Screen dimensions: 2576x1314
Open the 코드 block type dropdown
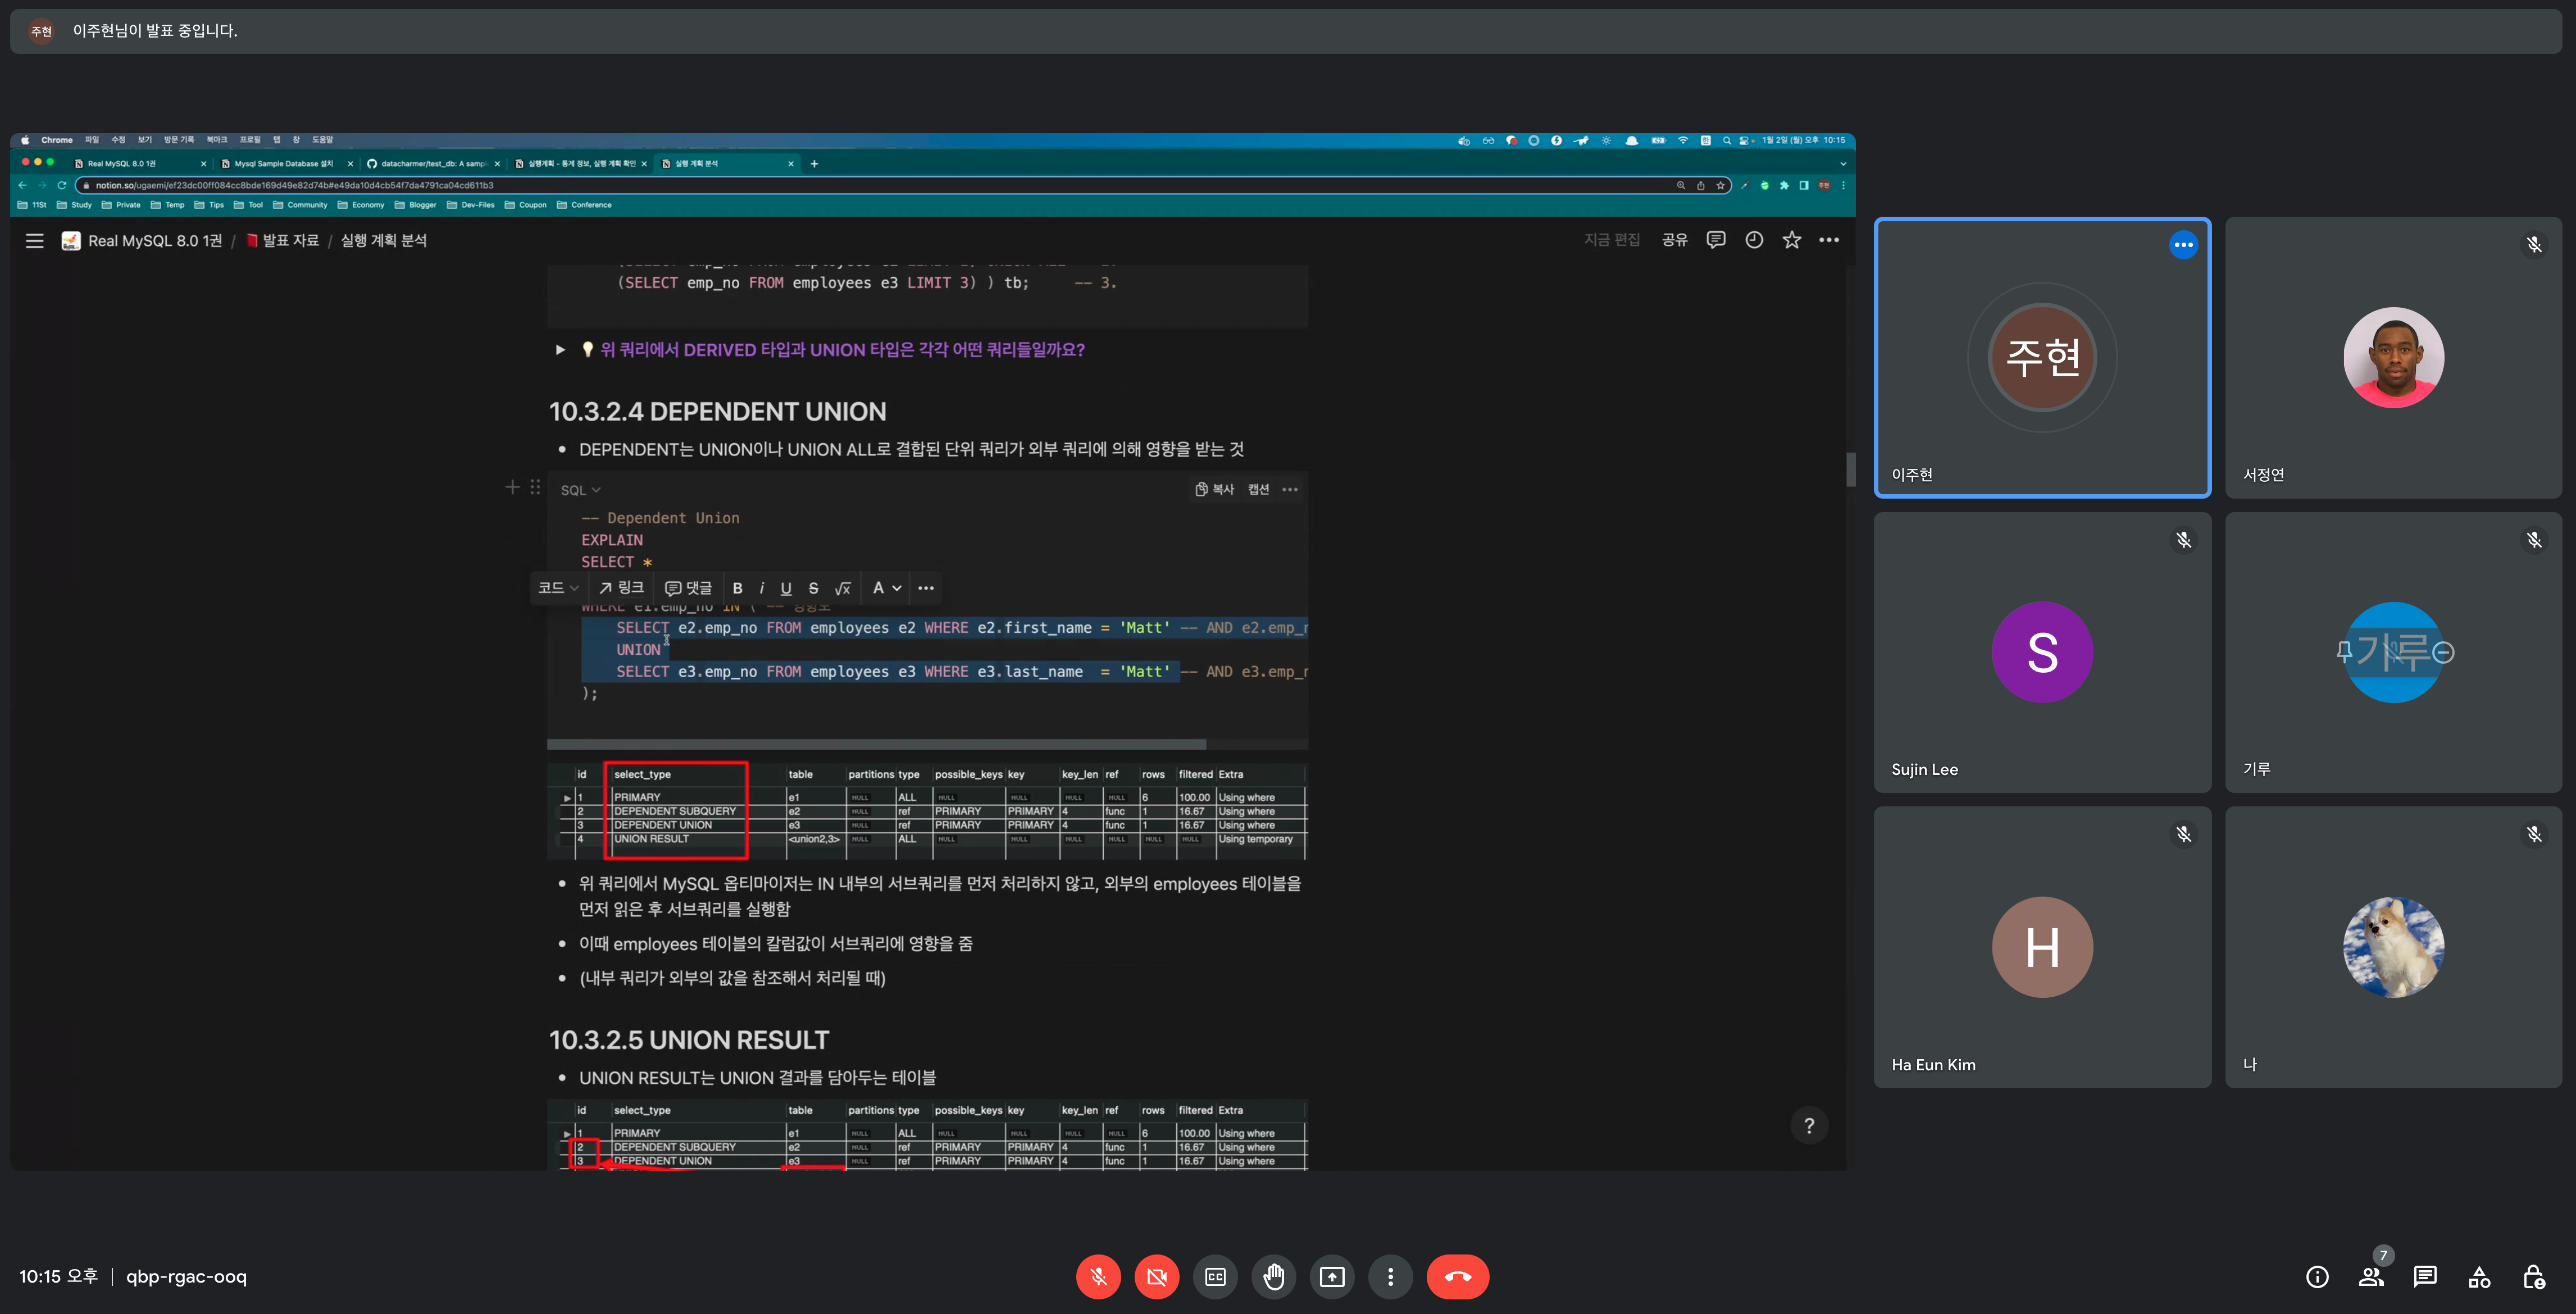558,588
